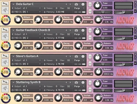Click Hold knob on Guitar Feedback Chords B
Screen dimensions: 137x104
click(38, 46)
